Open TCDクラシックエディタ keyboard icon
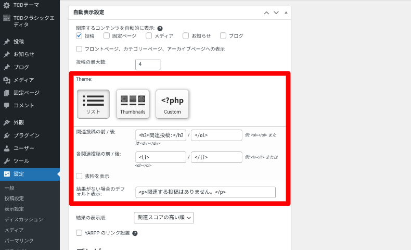The height and width of the screenshot is (250, 411). click(7, 18)
